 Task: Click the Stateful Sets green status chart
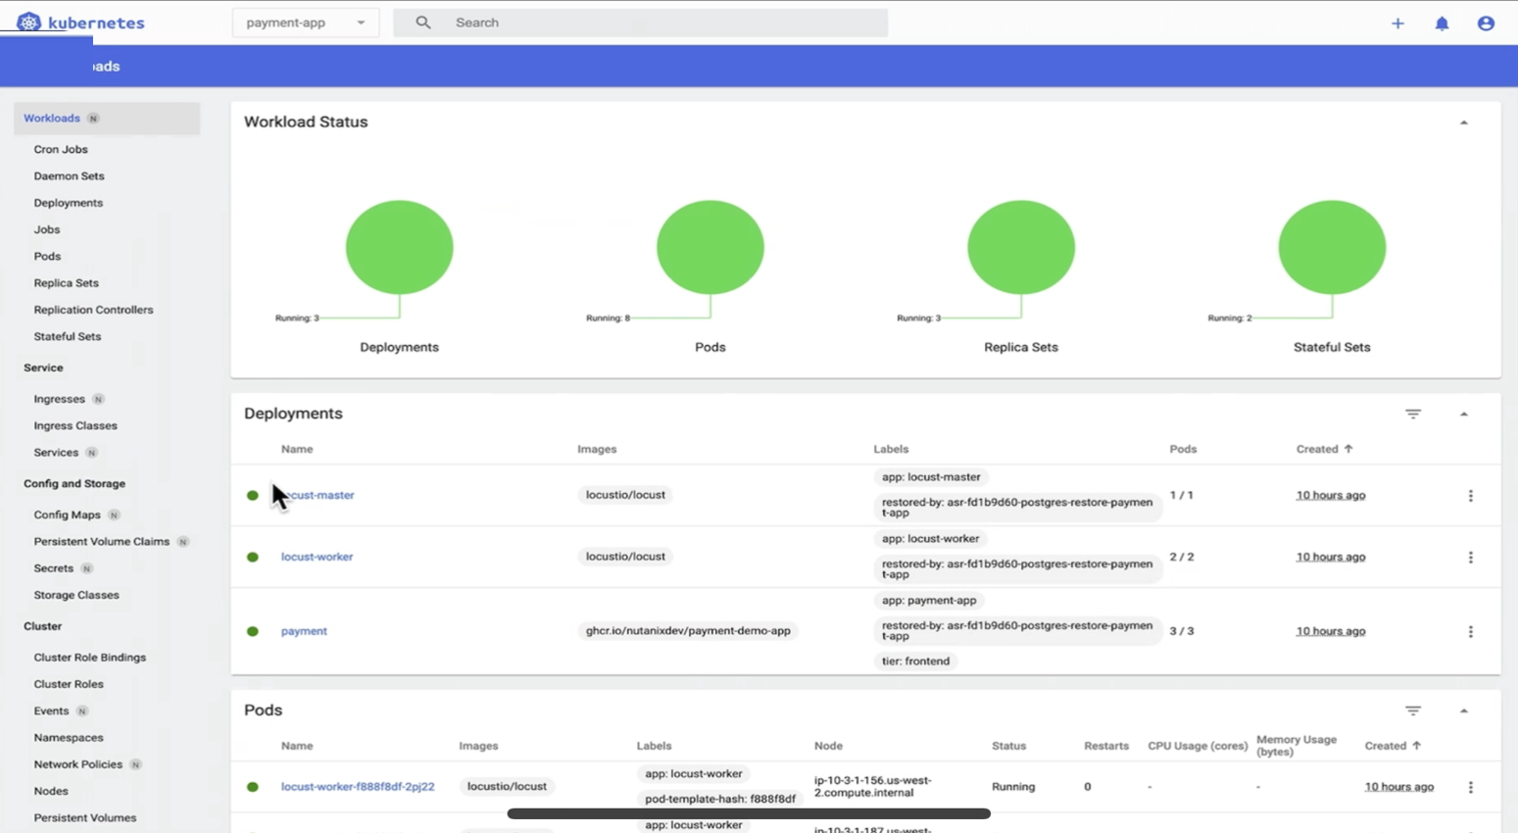(1332, 247)
